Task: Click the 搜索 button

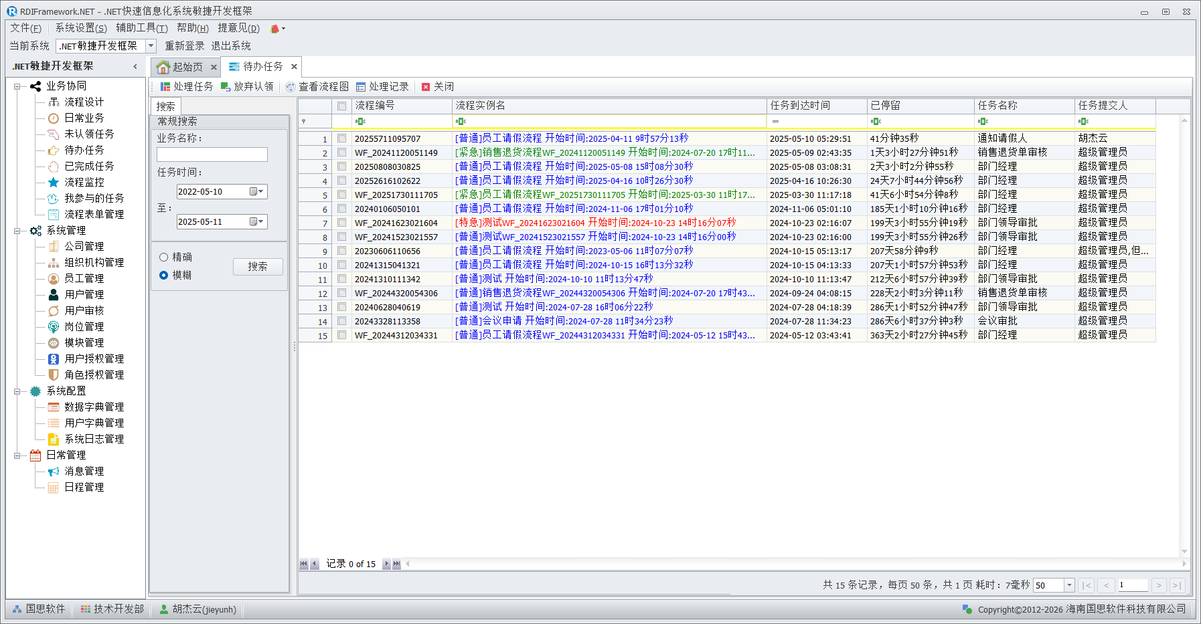Action: tap(258, 266)
